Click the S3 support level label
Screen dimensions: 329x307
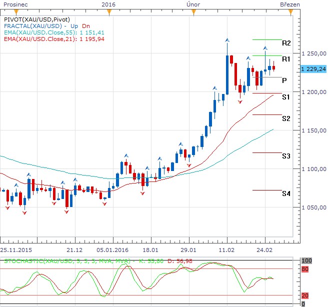(x=286, y=156)
